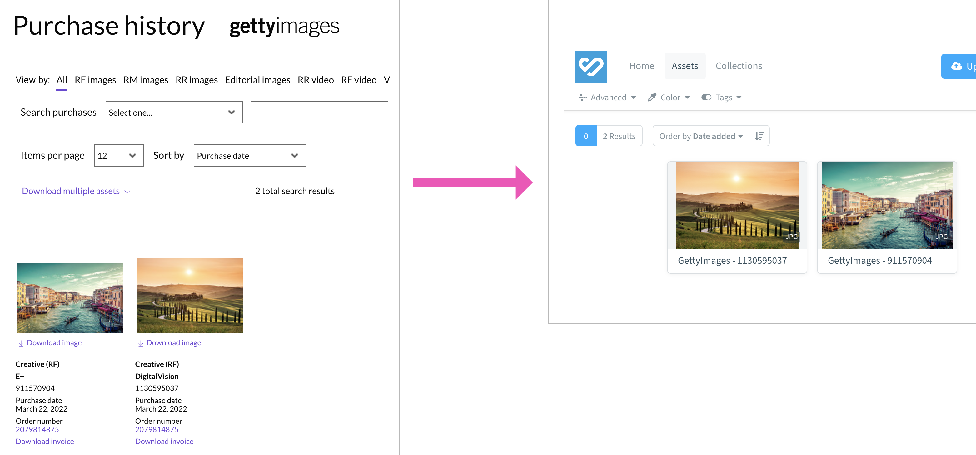
Task: Open the Sort by Purchase date dropdown
Action: [x=249, y=156]
